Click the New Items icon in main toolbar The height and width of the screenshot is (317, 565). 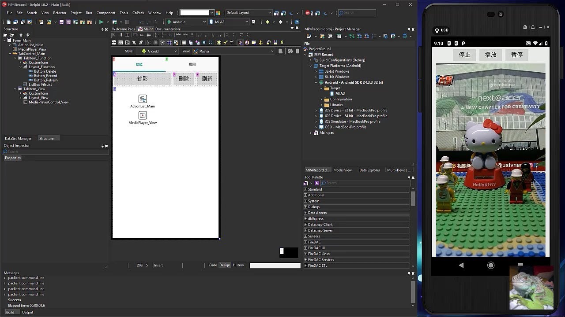pyautogui.click(x=9, y=22)
